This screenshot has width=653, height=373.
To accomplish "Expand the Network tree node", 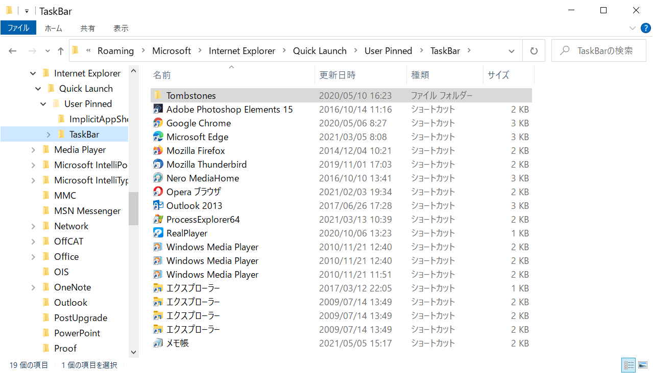I will click(x=33, y=226).
